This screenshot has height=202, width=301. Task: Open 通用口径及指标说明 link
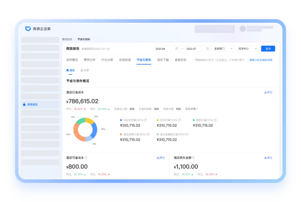261,60
